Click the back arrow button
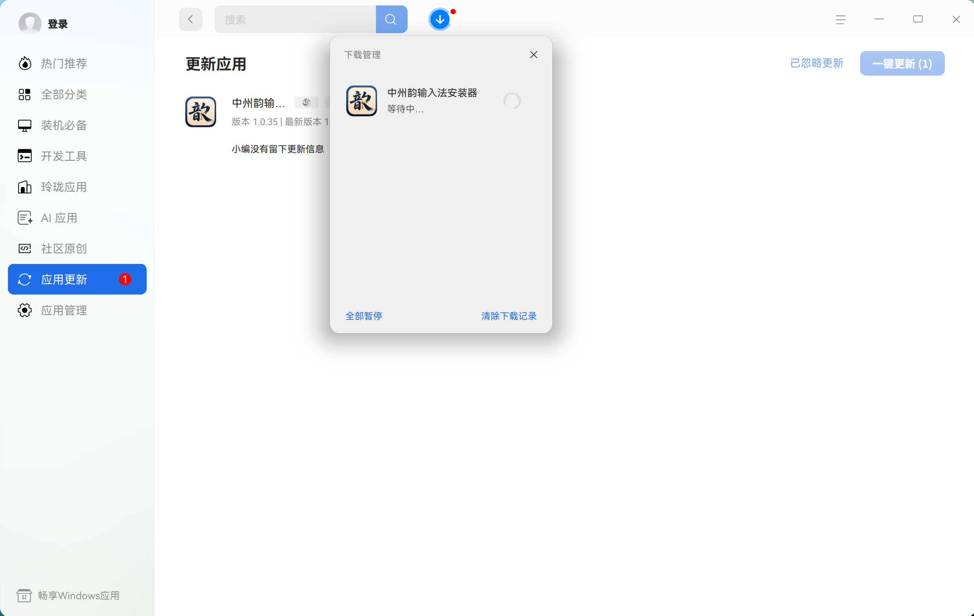The image size is (974, 616). pos(191,19)
